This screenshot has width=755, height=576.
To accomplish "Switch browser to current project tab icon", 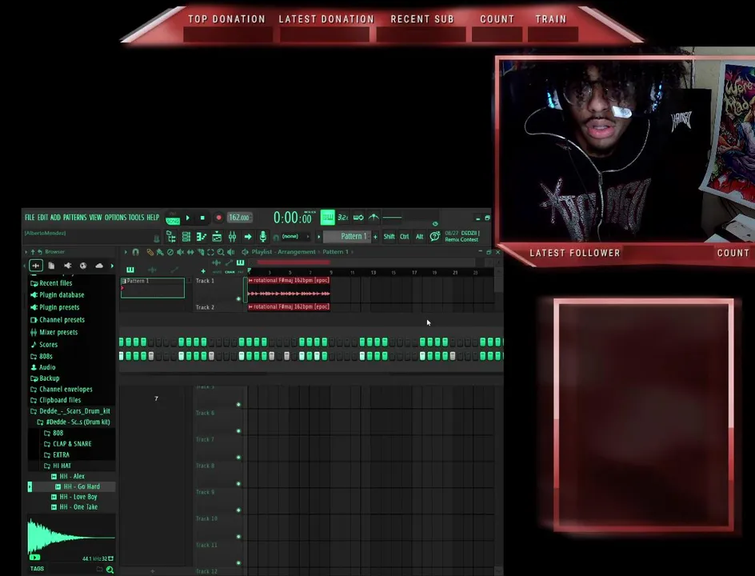I will (x=51, y=266).
